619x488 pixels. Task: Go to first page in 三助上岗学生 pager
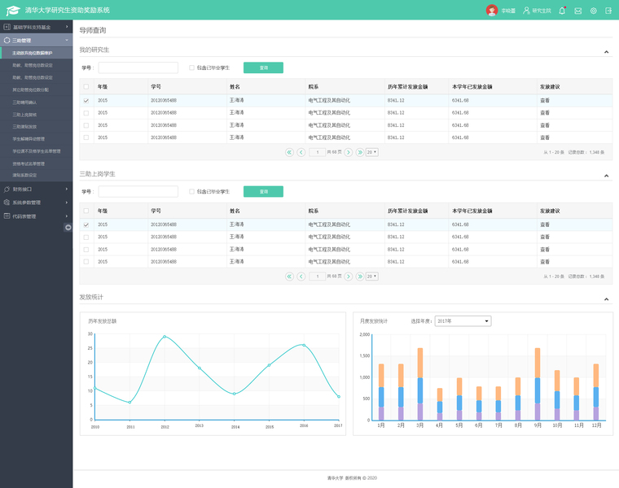(289, 277)
